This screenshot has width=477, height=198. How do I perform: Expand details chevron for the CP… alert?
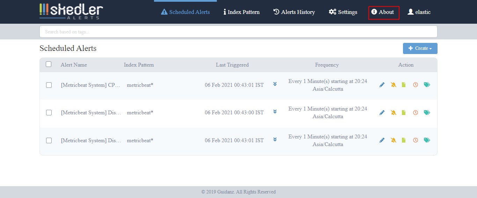point(275,84)
